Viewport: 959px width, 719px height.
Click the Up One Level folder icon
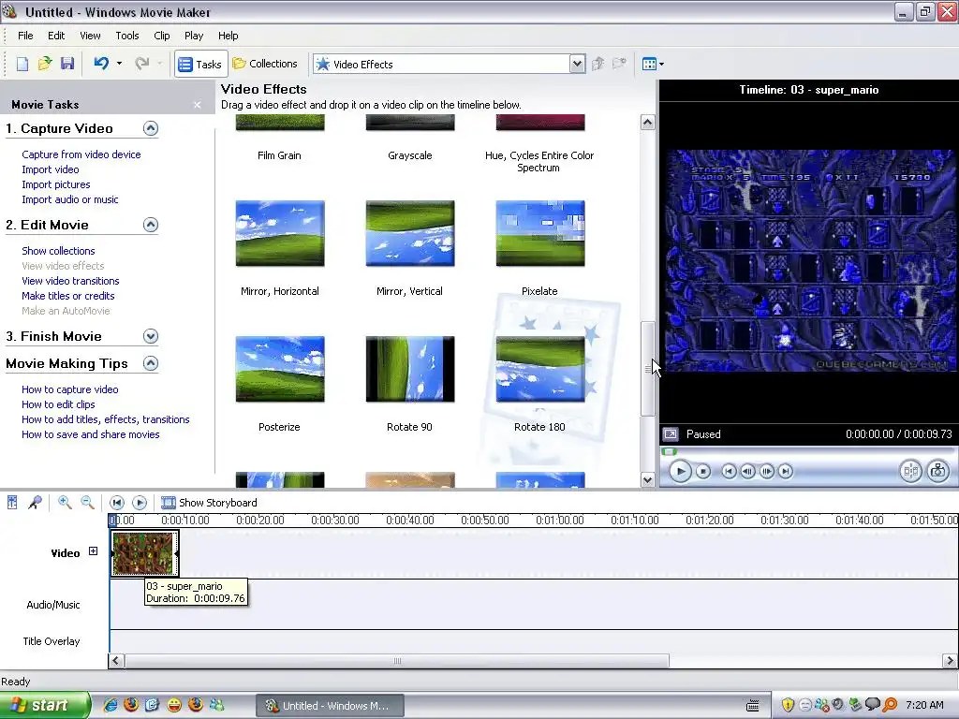tap(598, 64)
